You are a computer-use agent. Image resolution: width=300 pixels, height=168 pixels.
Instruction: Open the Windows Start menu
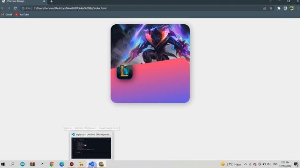[x=3, y=164]
